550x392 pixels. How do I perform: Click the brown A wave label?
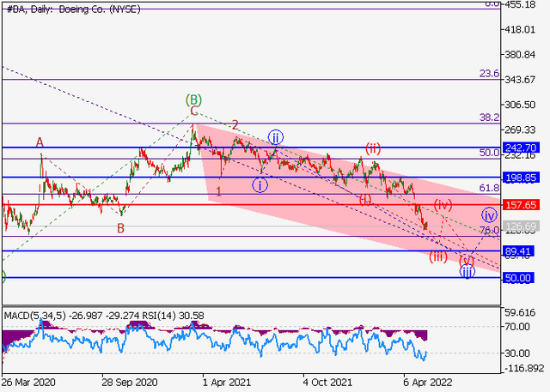point(40,142)
